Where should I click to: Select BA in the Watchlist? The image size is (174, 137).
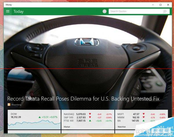pyautogui.click(x=119, y=121)
